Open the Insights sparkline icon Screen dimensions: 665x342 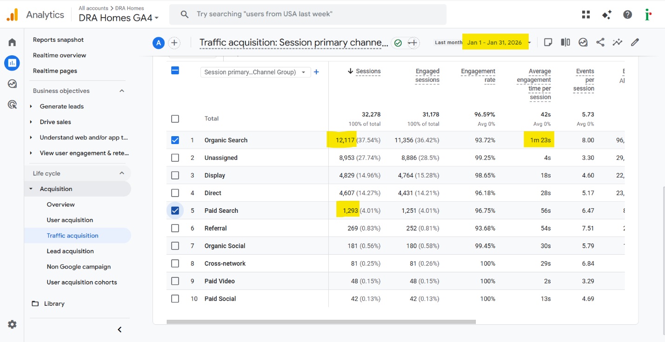(618, 42)
